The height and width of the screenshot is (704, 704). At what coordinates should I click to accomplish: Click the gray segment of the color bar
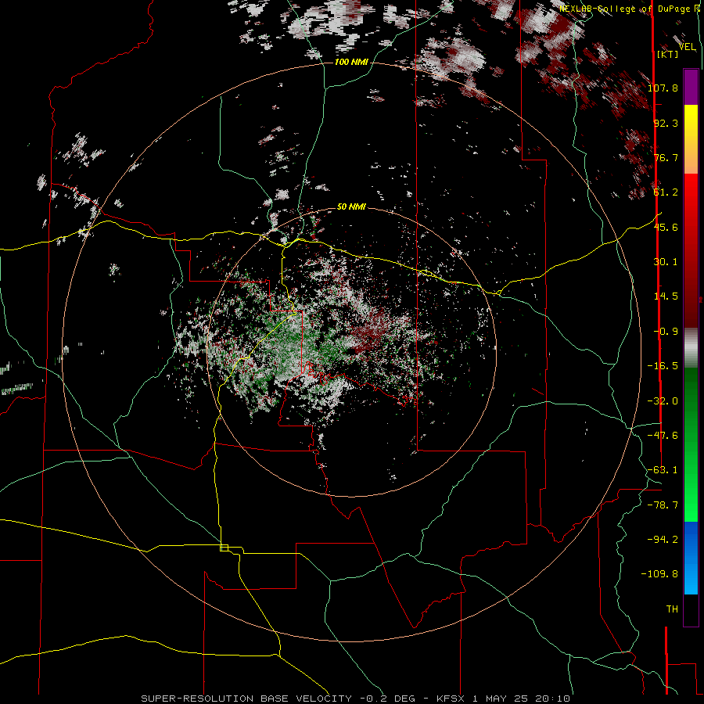click(x=691, y=348)
